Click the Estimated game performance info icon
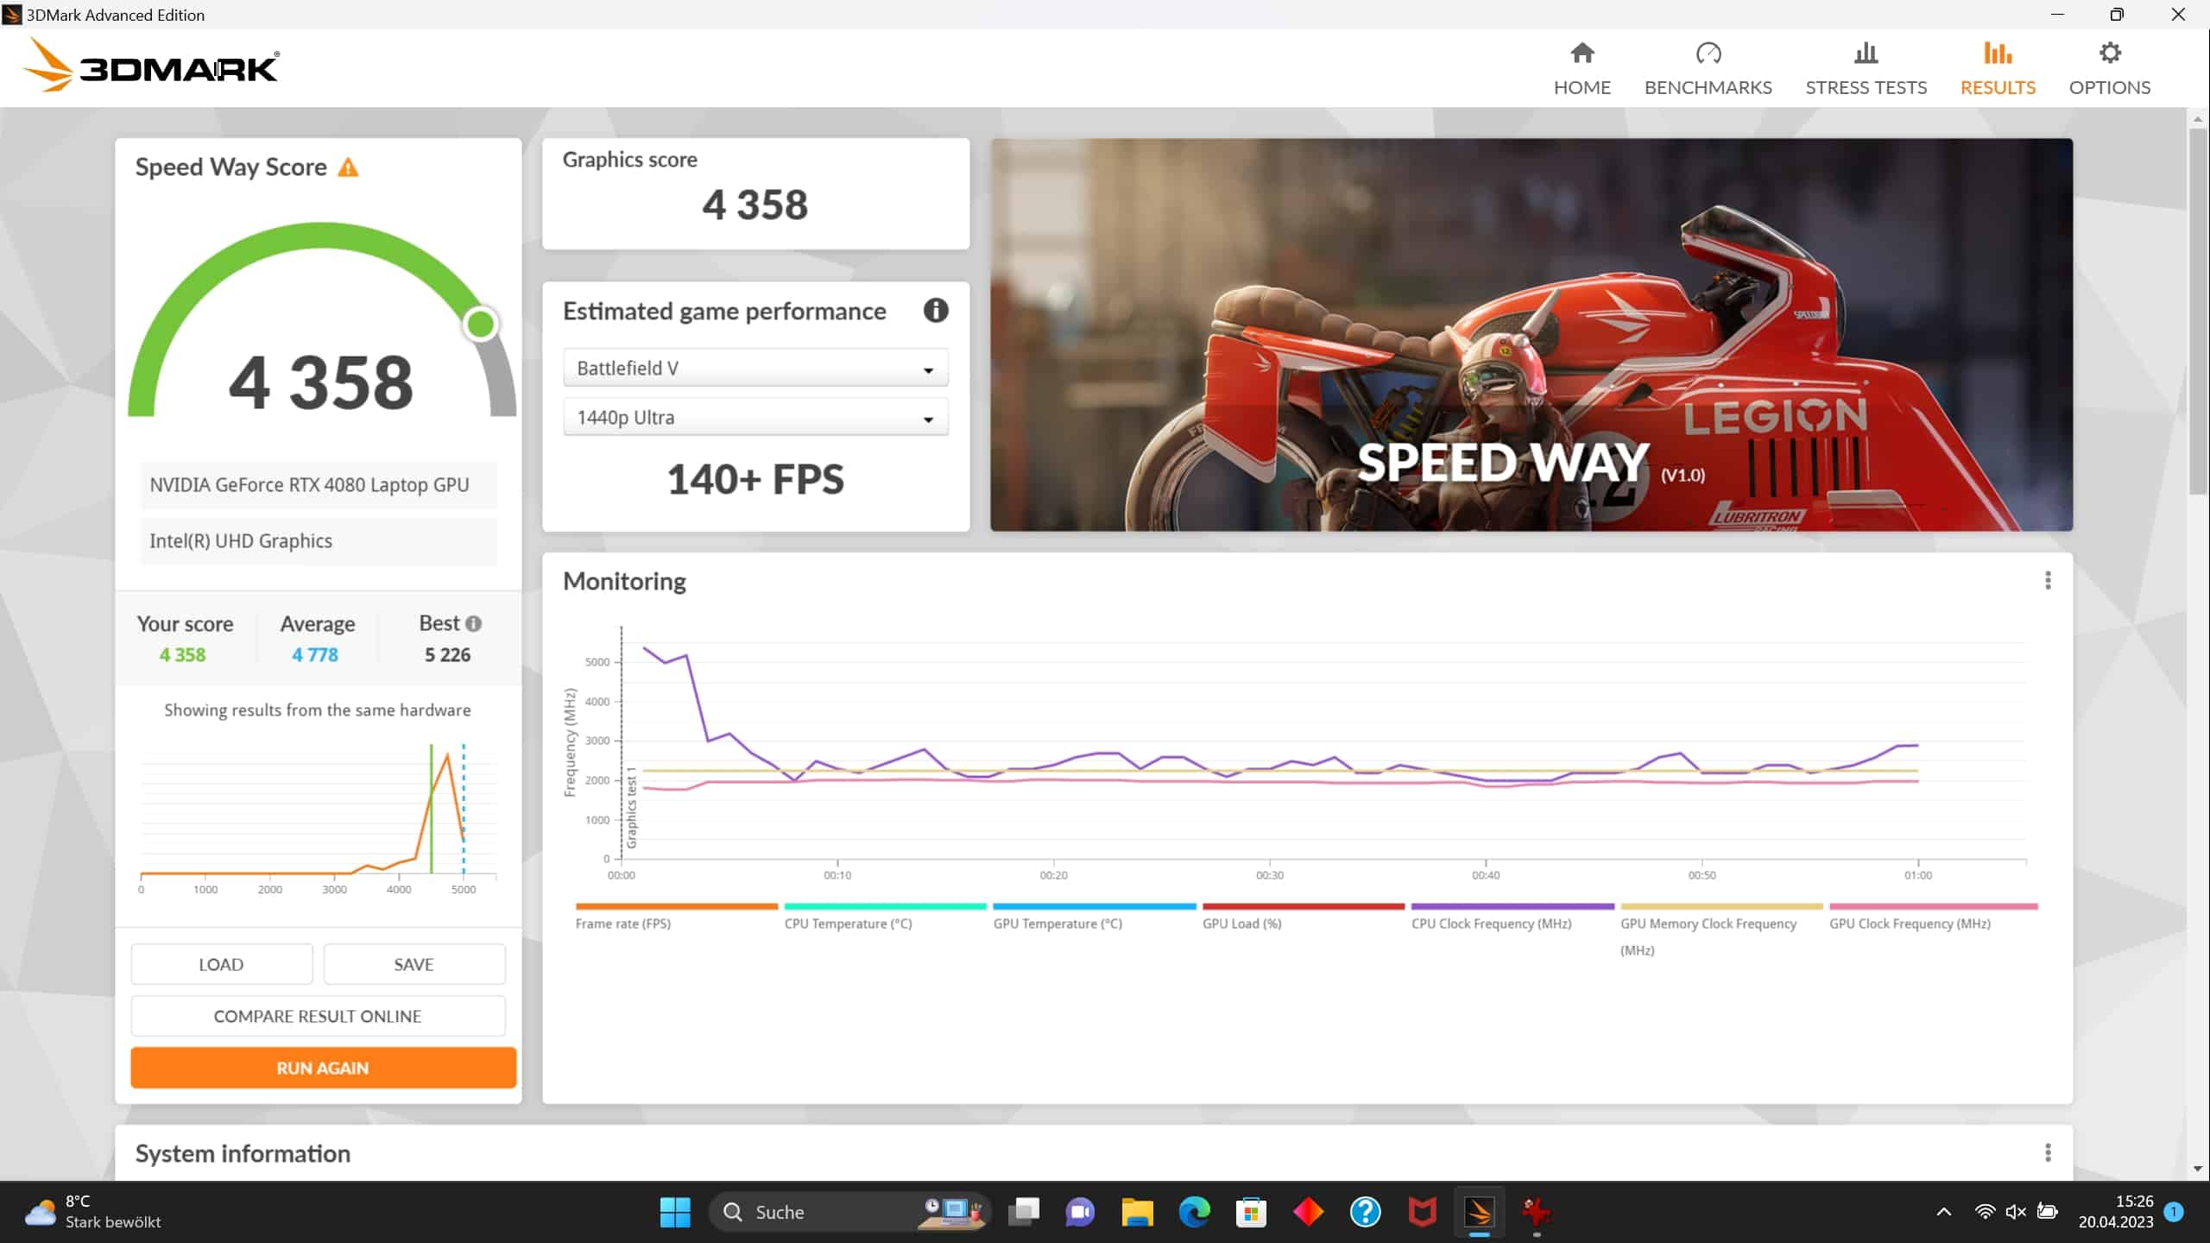The width and height of the screenshot is (2210, 1243). (x=936, y=311)
